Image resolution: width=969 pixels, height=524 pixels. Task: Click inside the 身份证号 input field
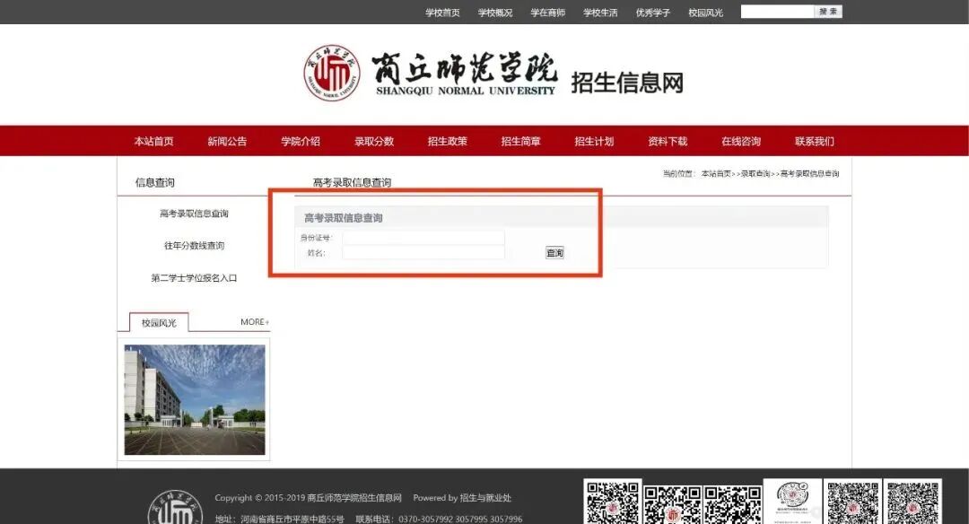click(x=423, y=238)
